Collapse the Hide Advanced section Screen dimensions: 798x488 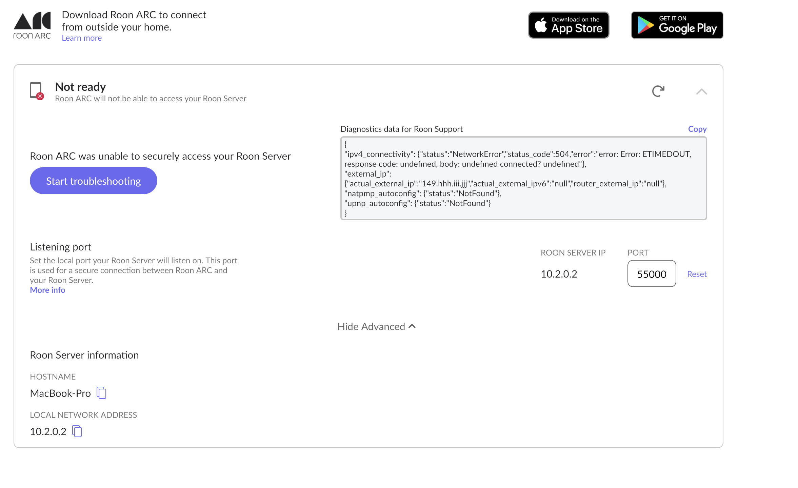point(371,326)
